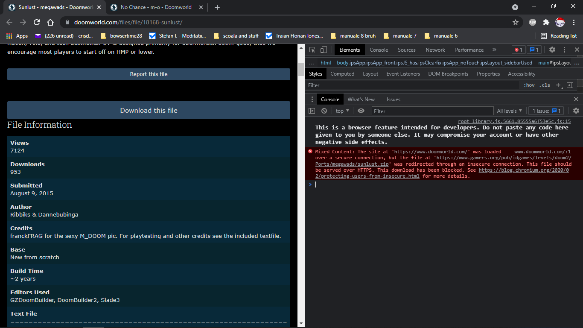Close the Sunlust megawads tab
This screenshot has height=328, width=583.
pos(99,7)
